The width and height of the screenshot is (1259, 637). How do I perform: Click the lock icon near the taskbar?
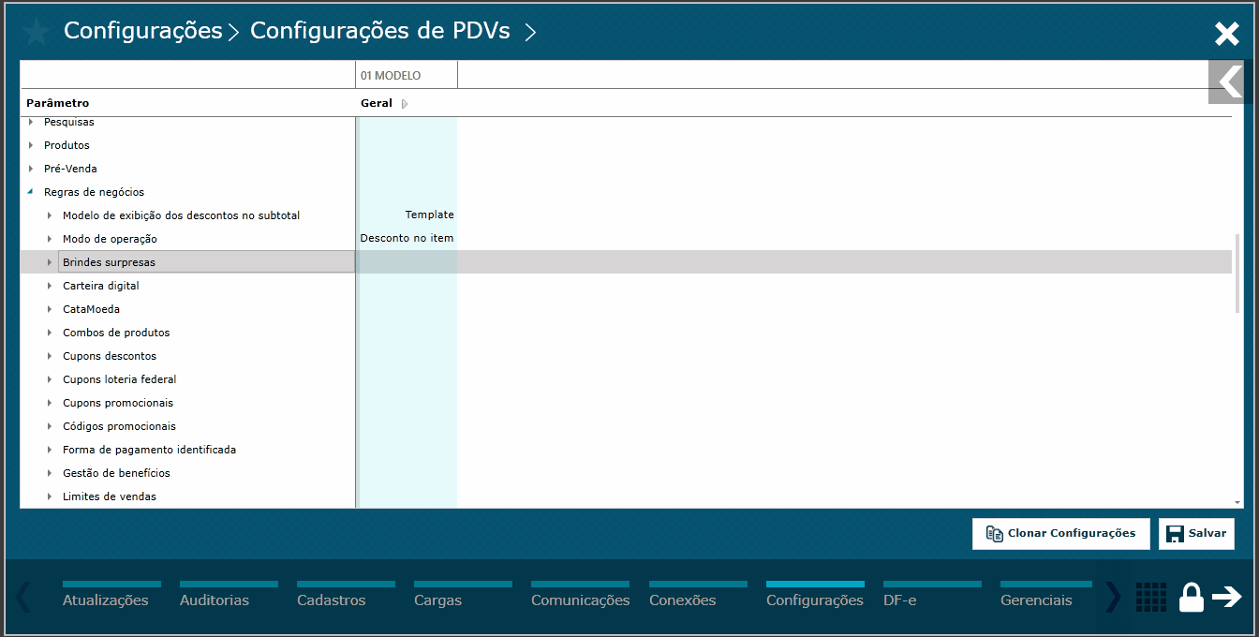(x=1191, y=597)
